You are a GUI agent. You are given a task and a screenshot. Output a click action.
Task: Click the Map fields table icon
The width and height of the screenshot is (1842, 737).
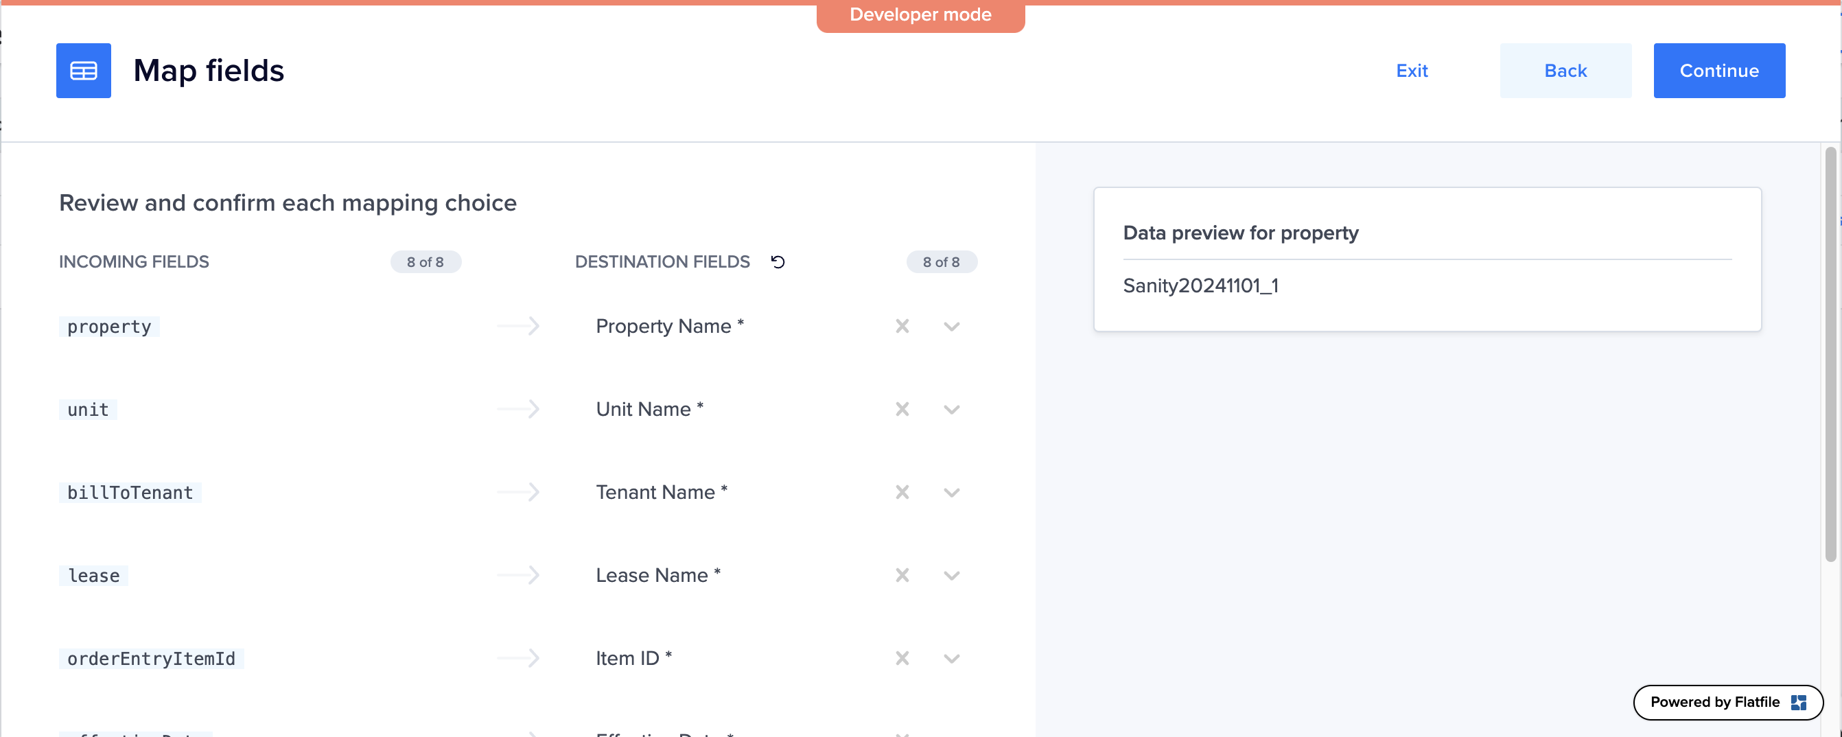84,71
